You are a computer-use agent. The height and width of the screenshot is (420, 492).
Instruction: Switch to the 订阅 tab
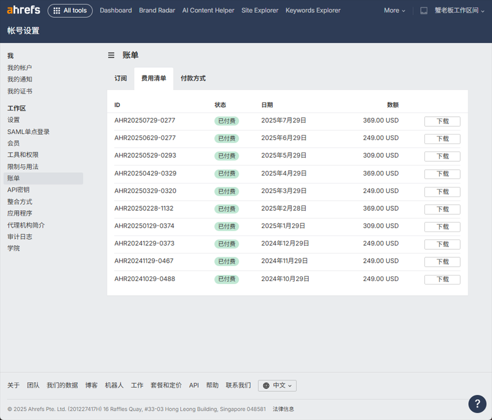point(120,78)
